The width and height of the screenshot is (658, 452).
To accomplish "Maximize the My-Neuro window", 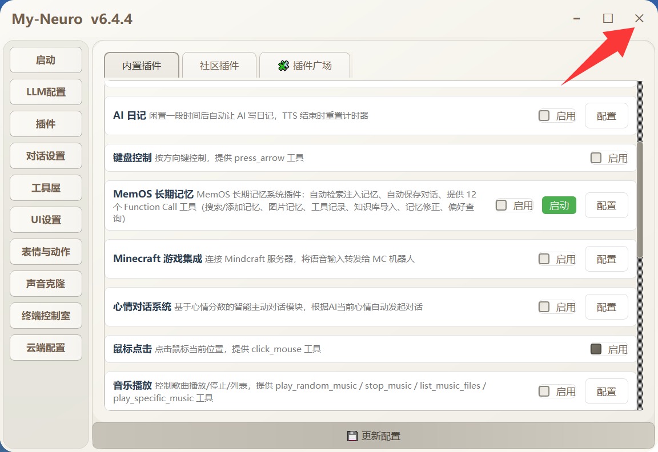I will pos(608,18).
